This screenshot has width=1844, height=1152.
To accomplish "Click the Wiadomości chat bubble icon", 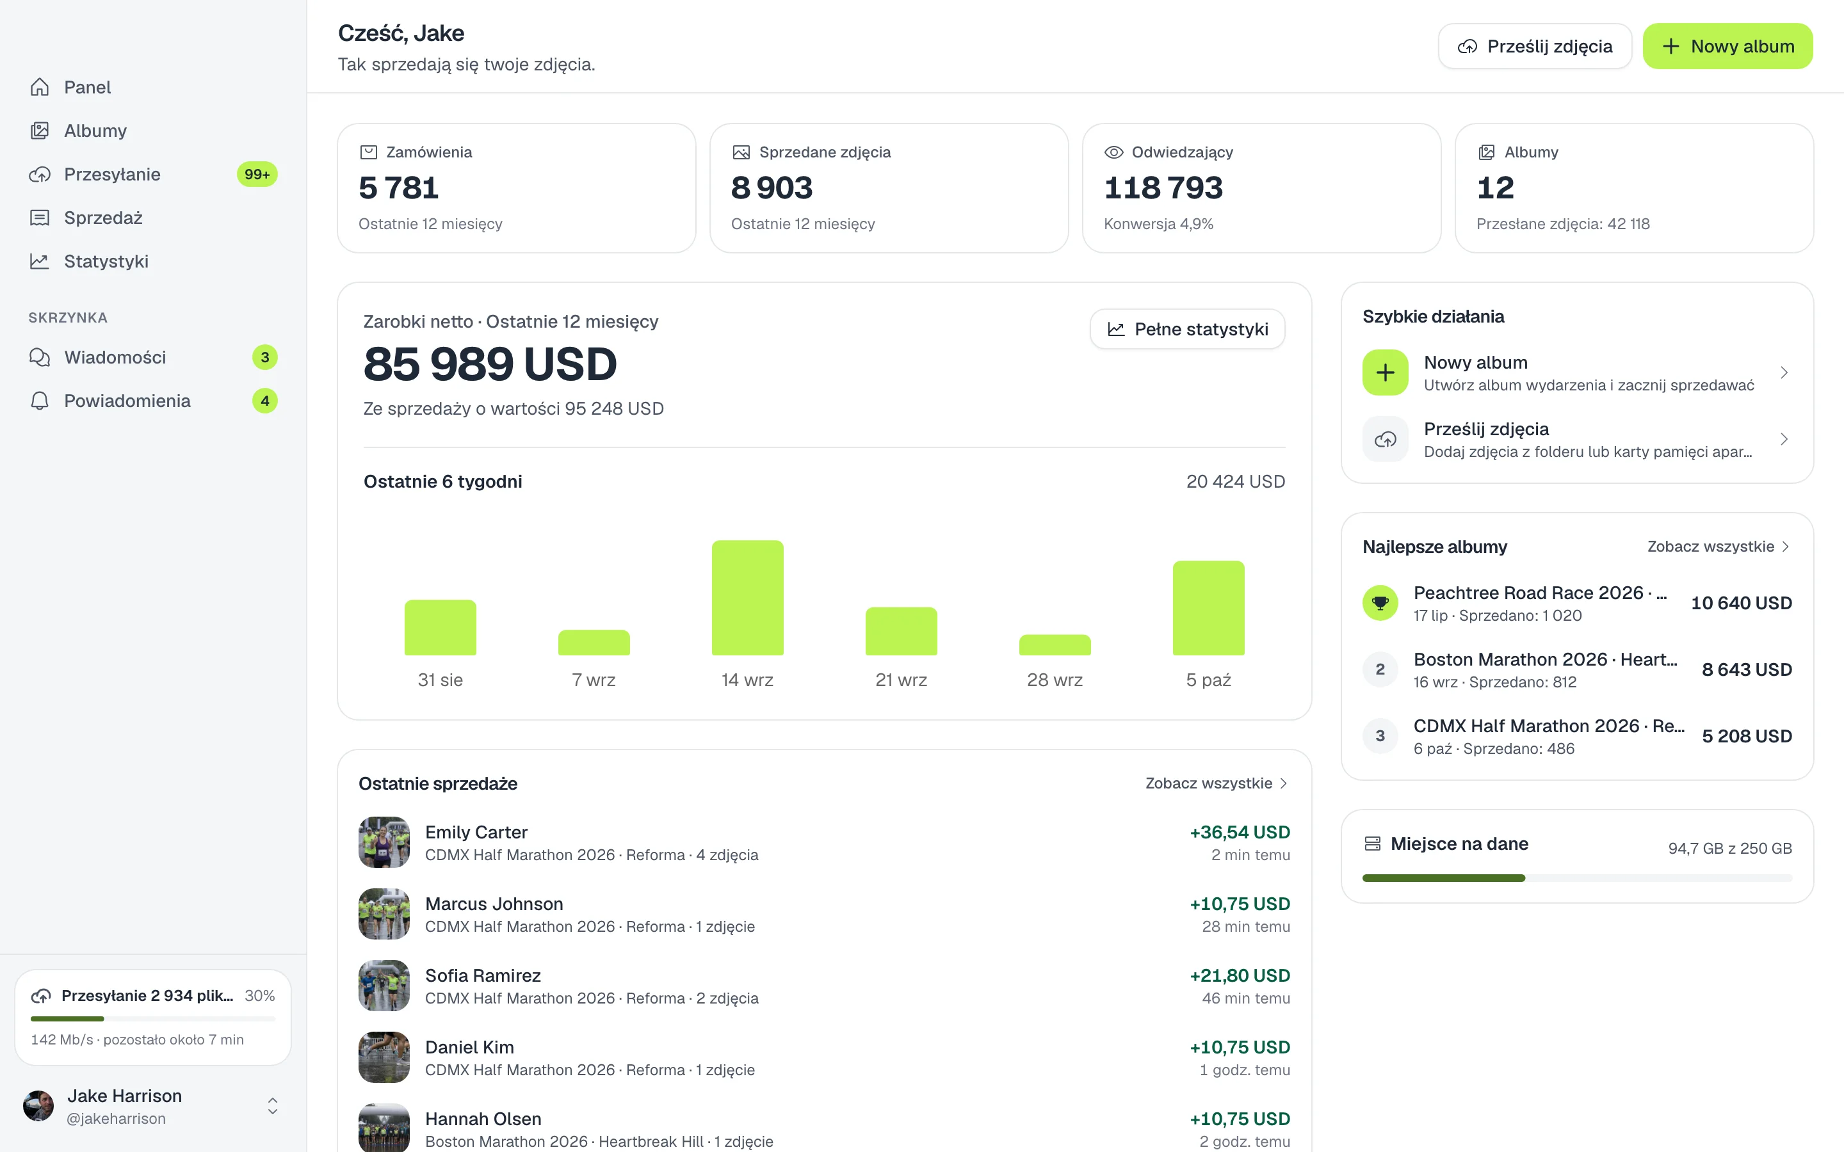I will coord(40,357).
